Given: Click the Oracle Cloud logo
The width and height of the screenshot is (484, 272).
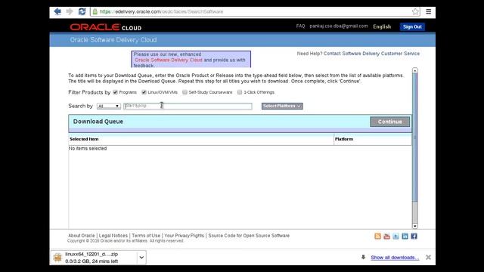Looking at the screenshot, I should click(106, 27).
